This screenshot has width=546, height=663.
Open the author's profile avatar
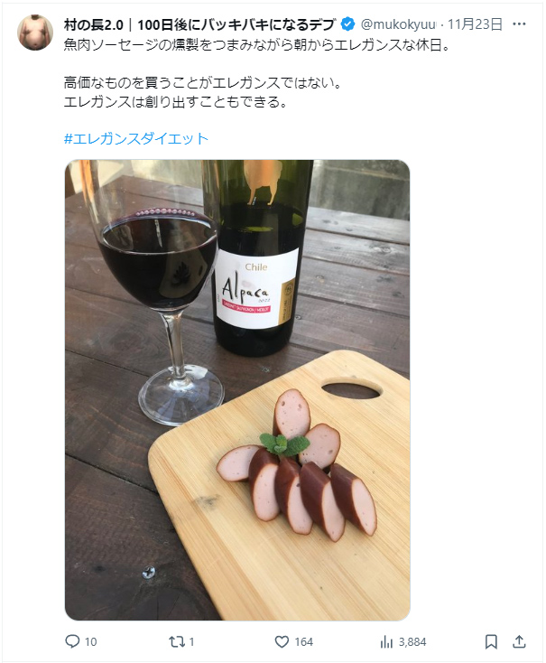coord(35,33)
